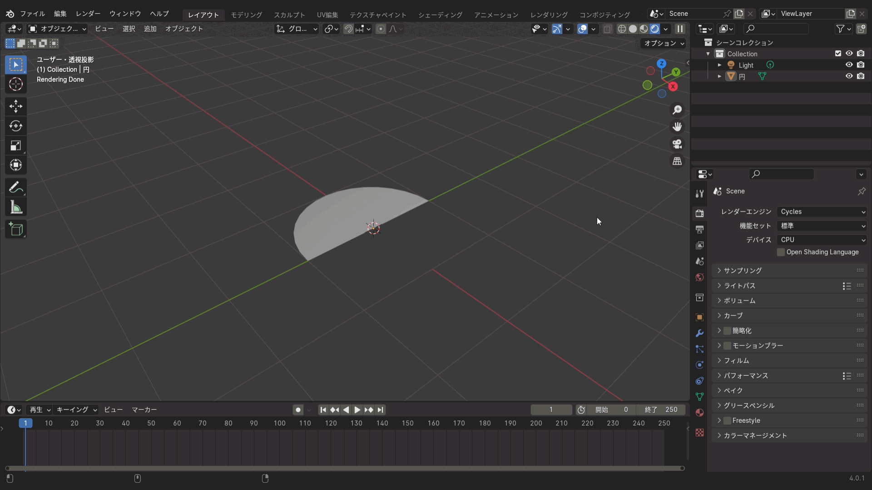Open the Modifier properties wrench tab
Viewport: 872px width, 490px height.
tap(699, 333)
